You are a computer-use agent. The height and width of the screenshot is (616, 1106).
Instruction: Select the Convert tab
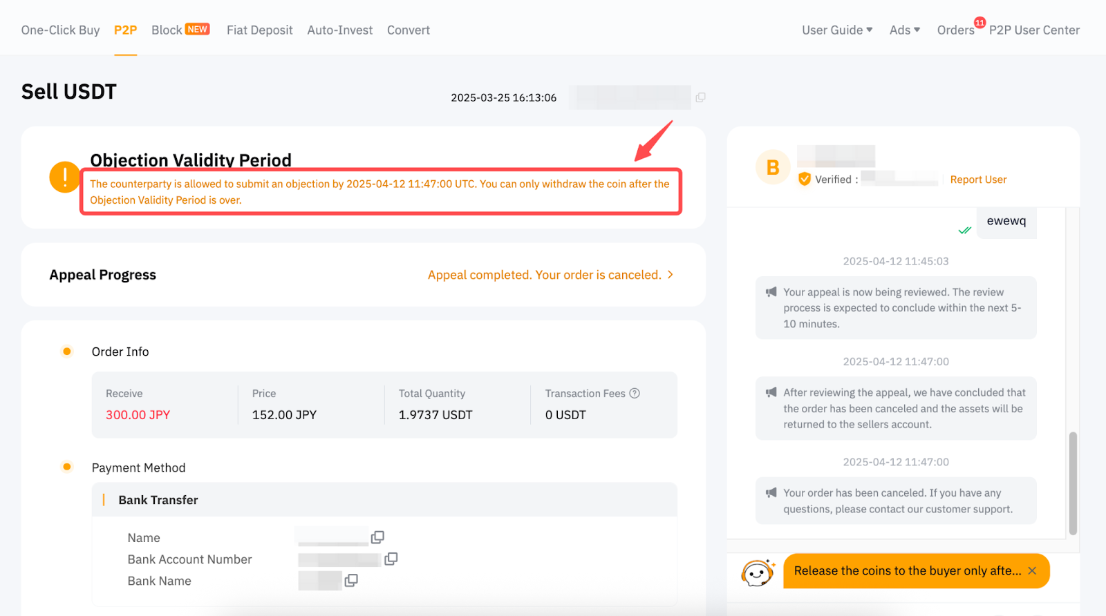tap(408, 30)
